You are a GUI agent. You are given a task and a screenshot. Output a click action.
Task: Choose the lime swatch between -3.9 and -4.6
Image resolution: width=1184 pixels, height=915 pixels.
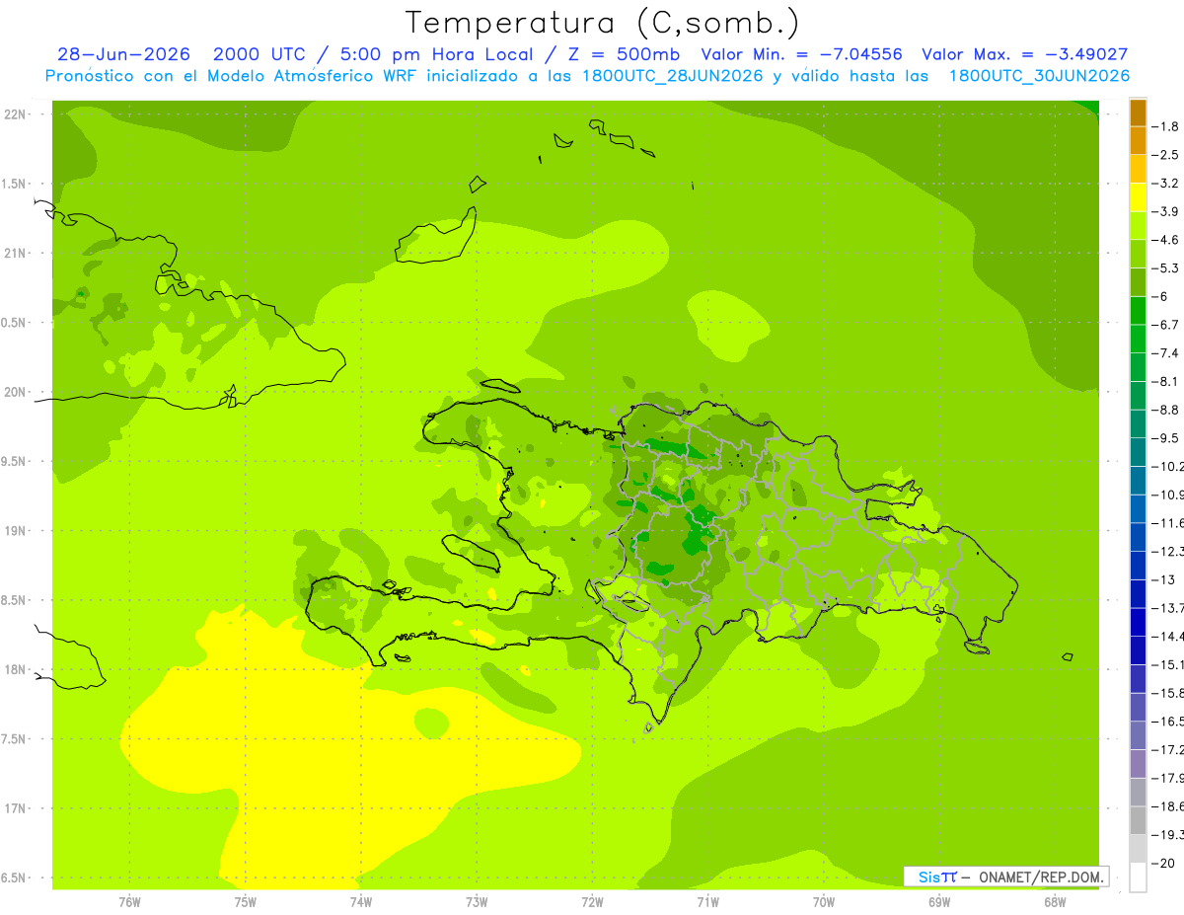[x=1138, y=226]
